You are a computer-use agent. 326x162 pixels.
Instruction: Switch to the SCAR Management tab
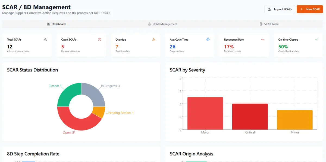tap(162, 24)
